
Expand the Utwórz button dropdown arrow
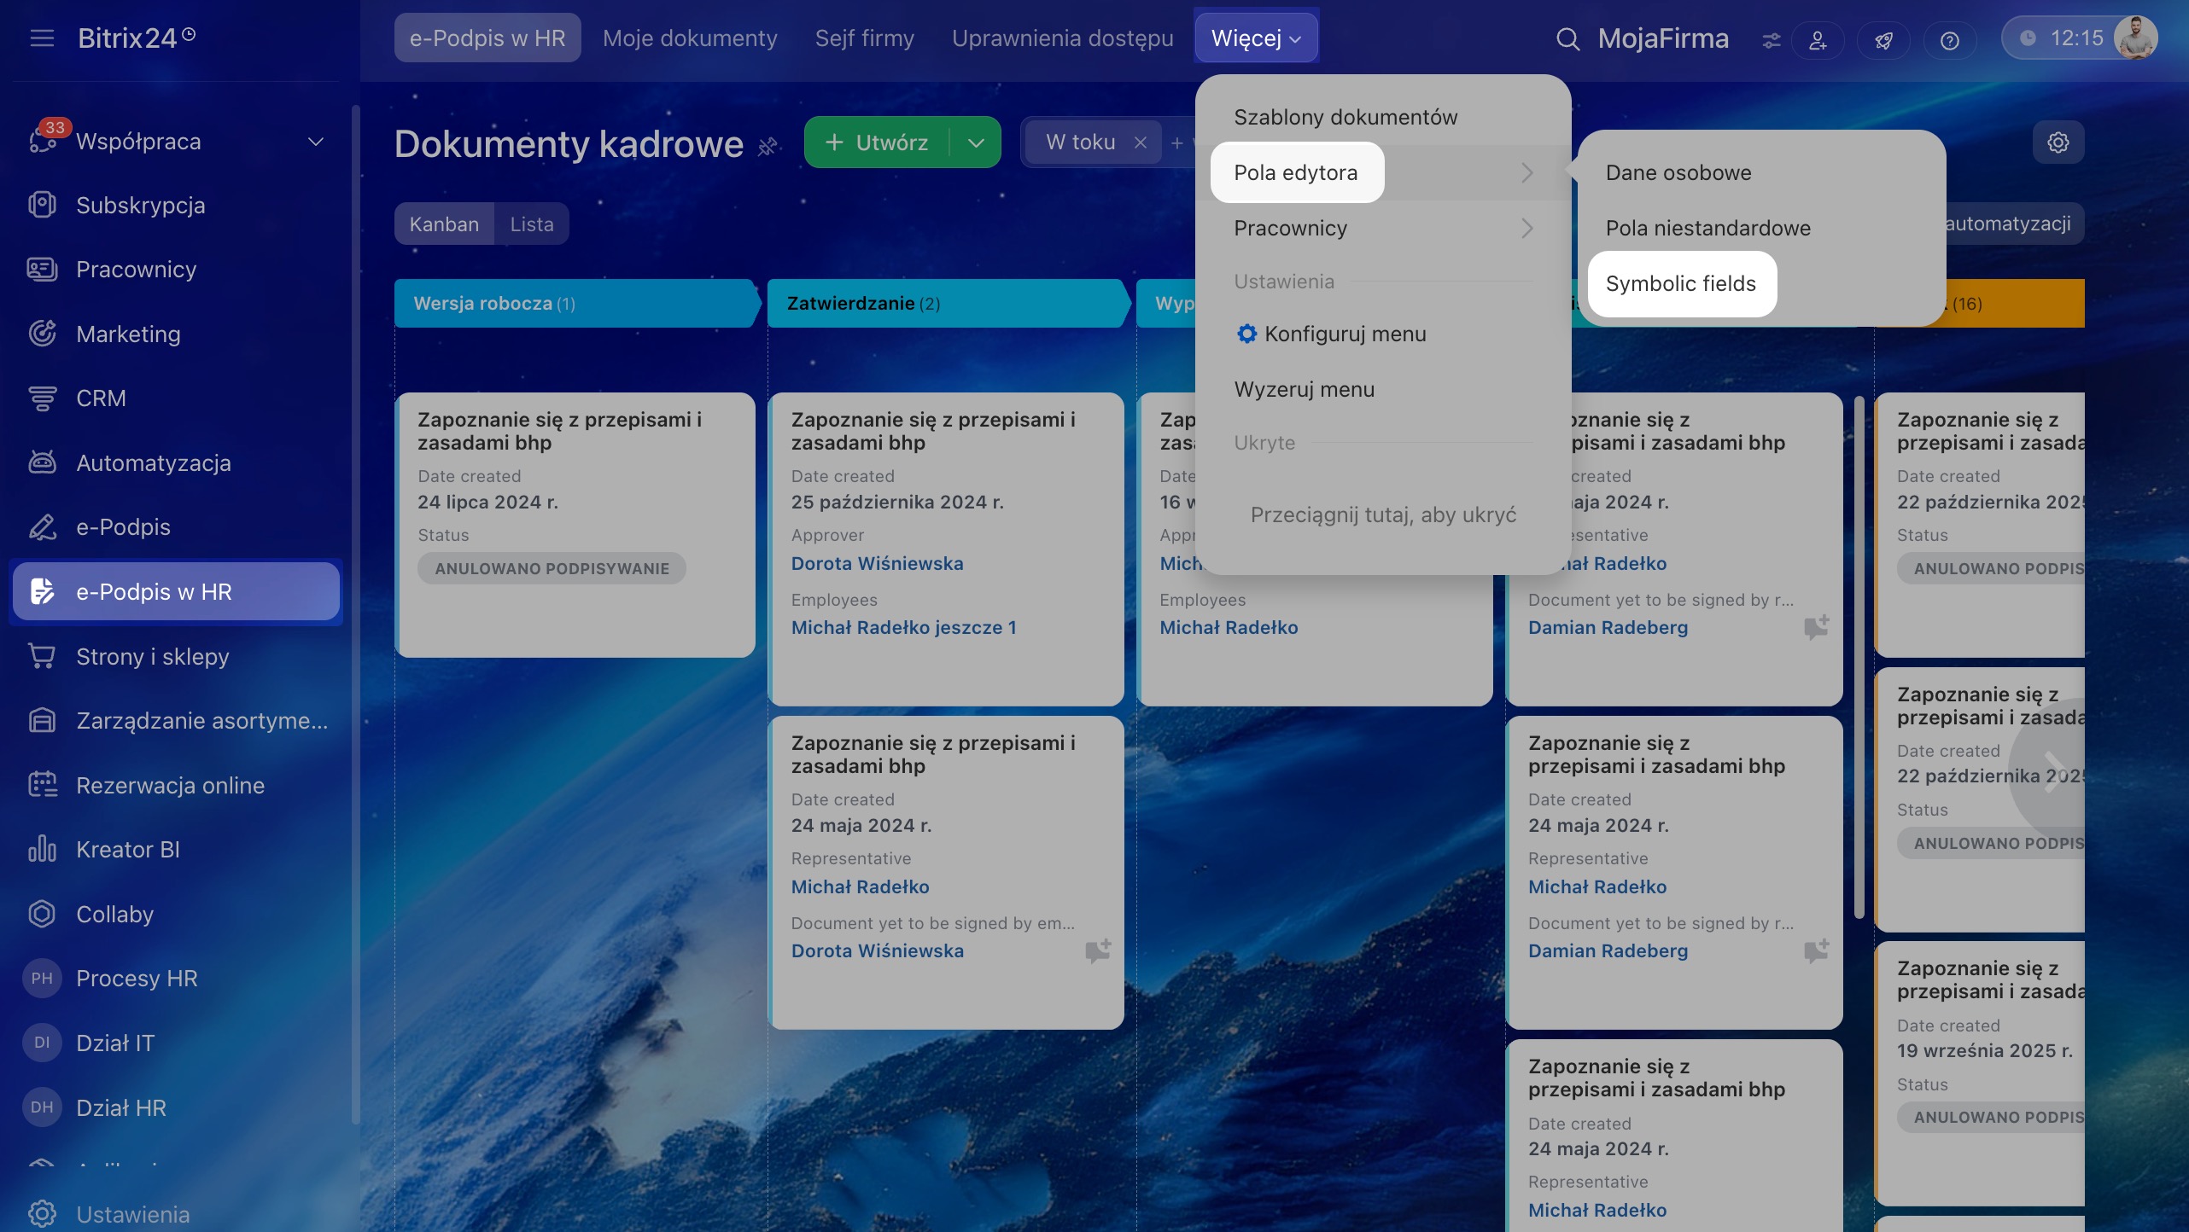pyautogui.click(x=976, y=142)
